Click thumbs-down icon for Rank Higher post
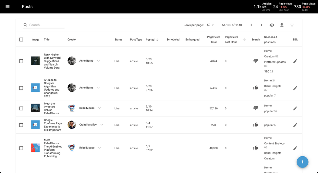This screenshot has width=318, height=173. (x=256, y=61)
